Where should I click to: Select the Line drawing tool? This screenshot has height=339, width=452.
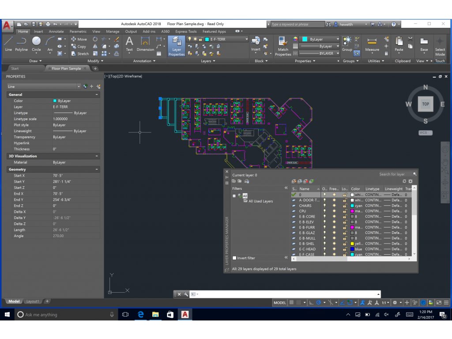pos(8,44)
